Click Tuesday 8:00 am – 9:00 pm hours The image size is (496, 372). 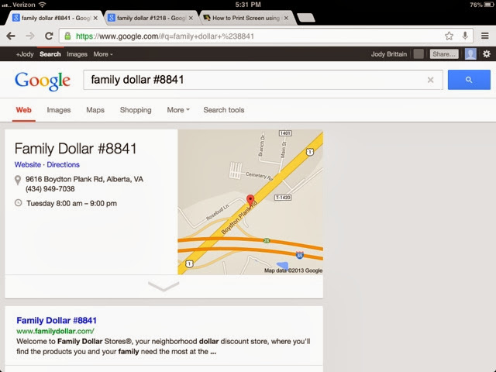click(x=71, y=203)
